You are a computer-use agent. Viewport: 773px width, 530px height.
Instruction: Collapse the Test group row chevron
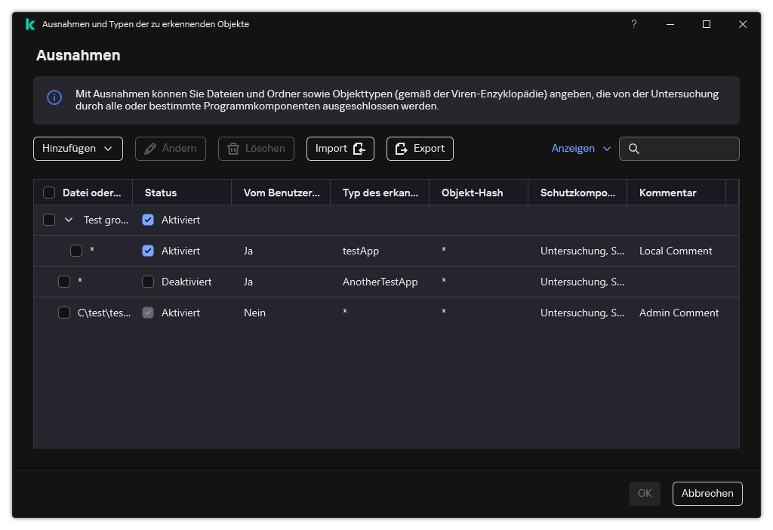[69, 220]
